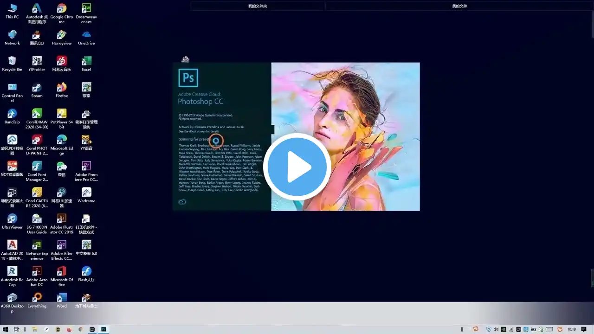Open the SG 7100DN User Guide
Image resolution: width=594 pixels, height=334 pixels.
(37, 224)
